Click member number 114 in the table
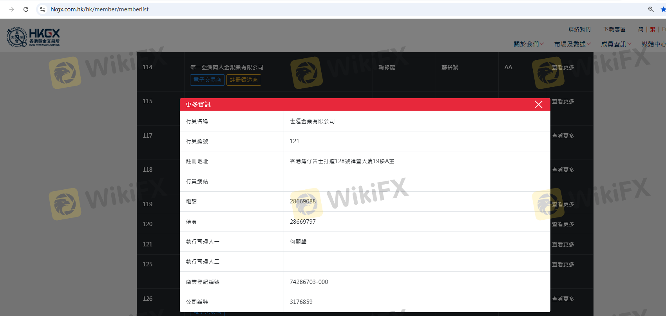Screen dimensions: 666x316 [x=148, y=67]
